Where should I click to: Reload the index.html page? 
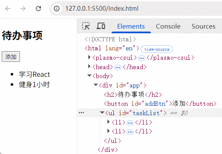point(38,9)
